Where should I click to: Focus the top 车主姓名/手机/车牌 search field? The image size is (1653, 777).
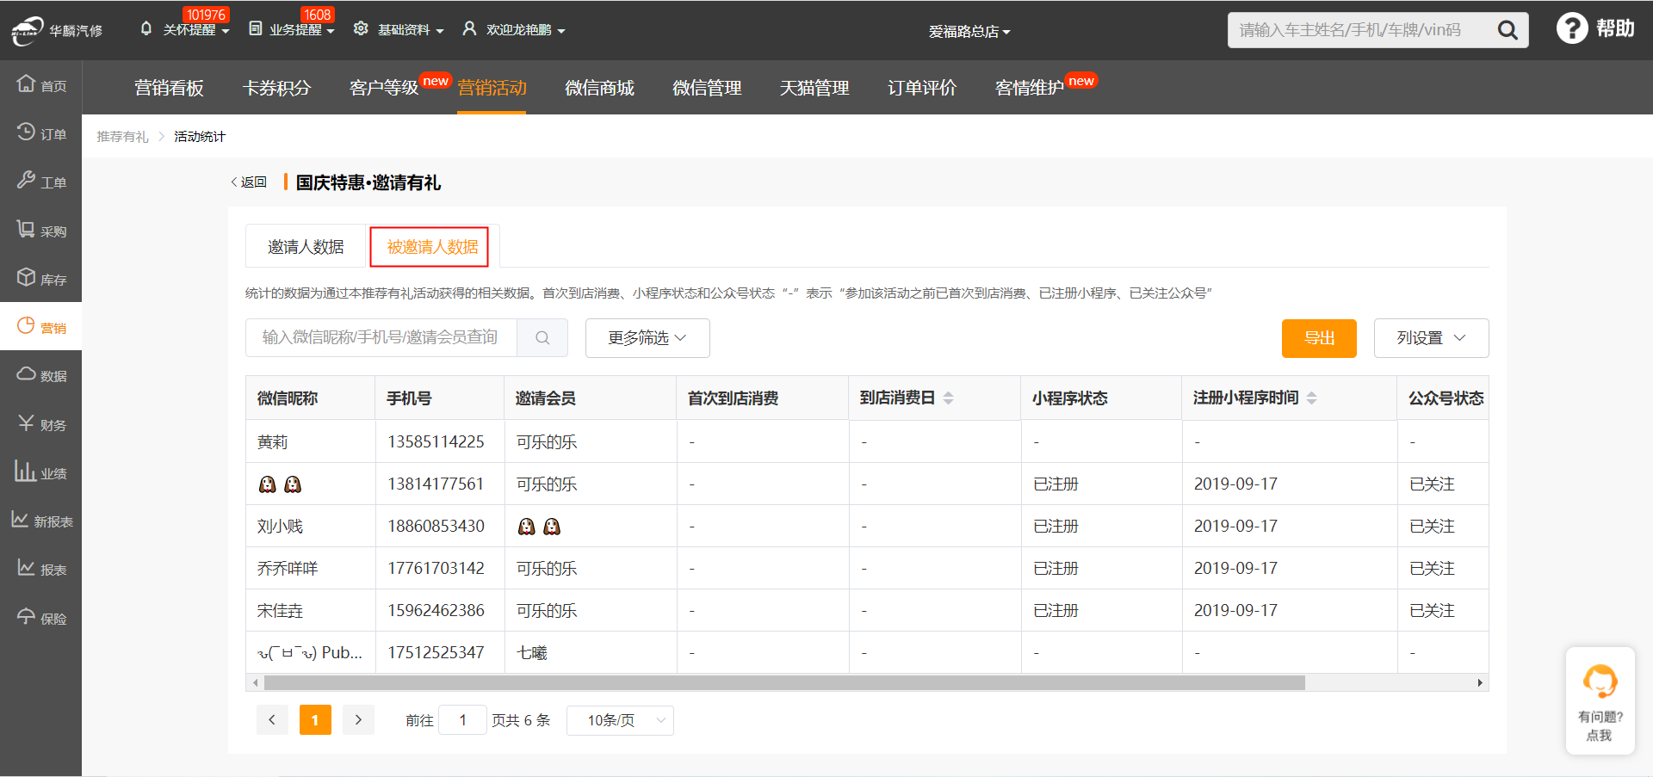coord(1360,30)
